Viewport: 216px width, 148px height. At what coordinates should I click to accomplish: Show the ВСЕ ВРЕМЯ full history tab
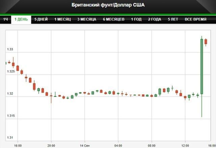click(196, 20)
